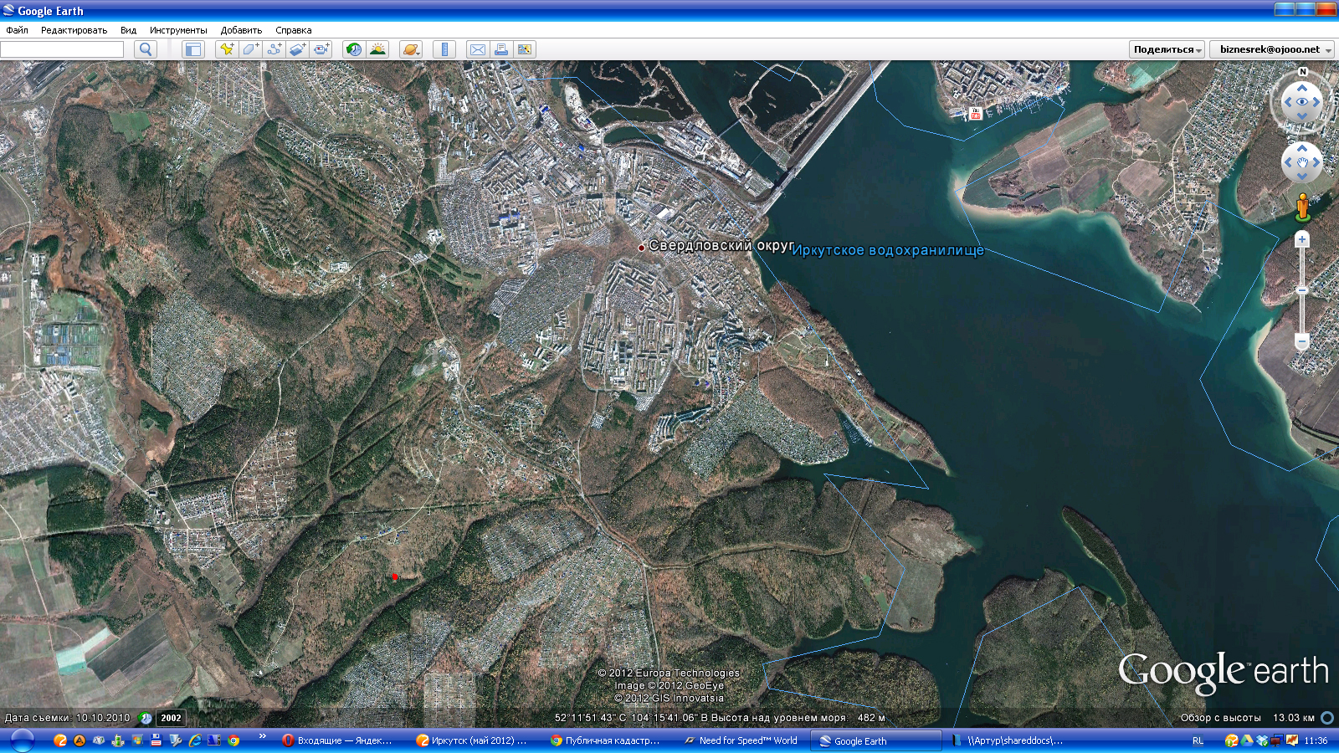Open the Поделиться dropdown
This screenshot has width=1339, height=753.
tap(1167, 49)
